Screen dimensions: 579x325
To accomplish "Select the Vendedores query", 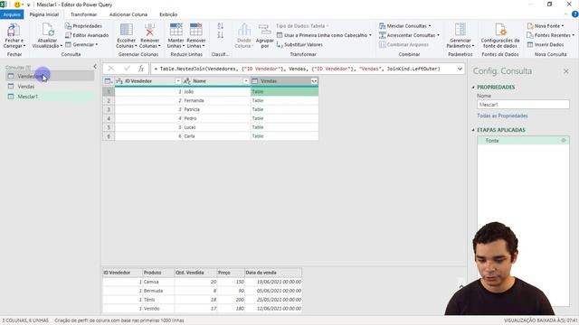I will point(50,76).
